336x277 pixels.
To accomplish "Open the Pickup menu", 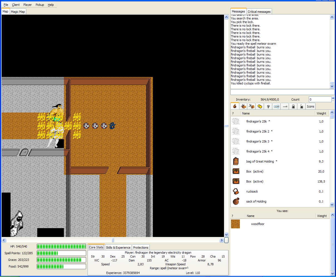I will [40, 5].
